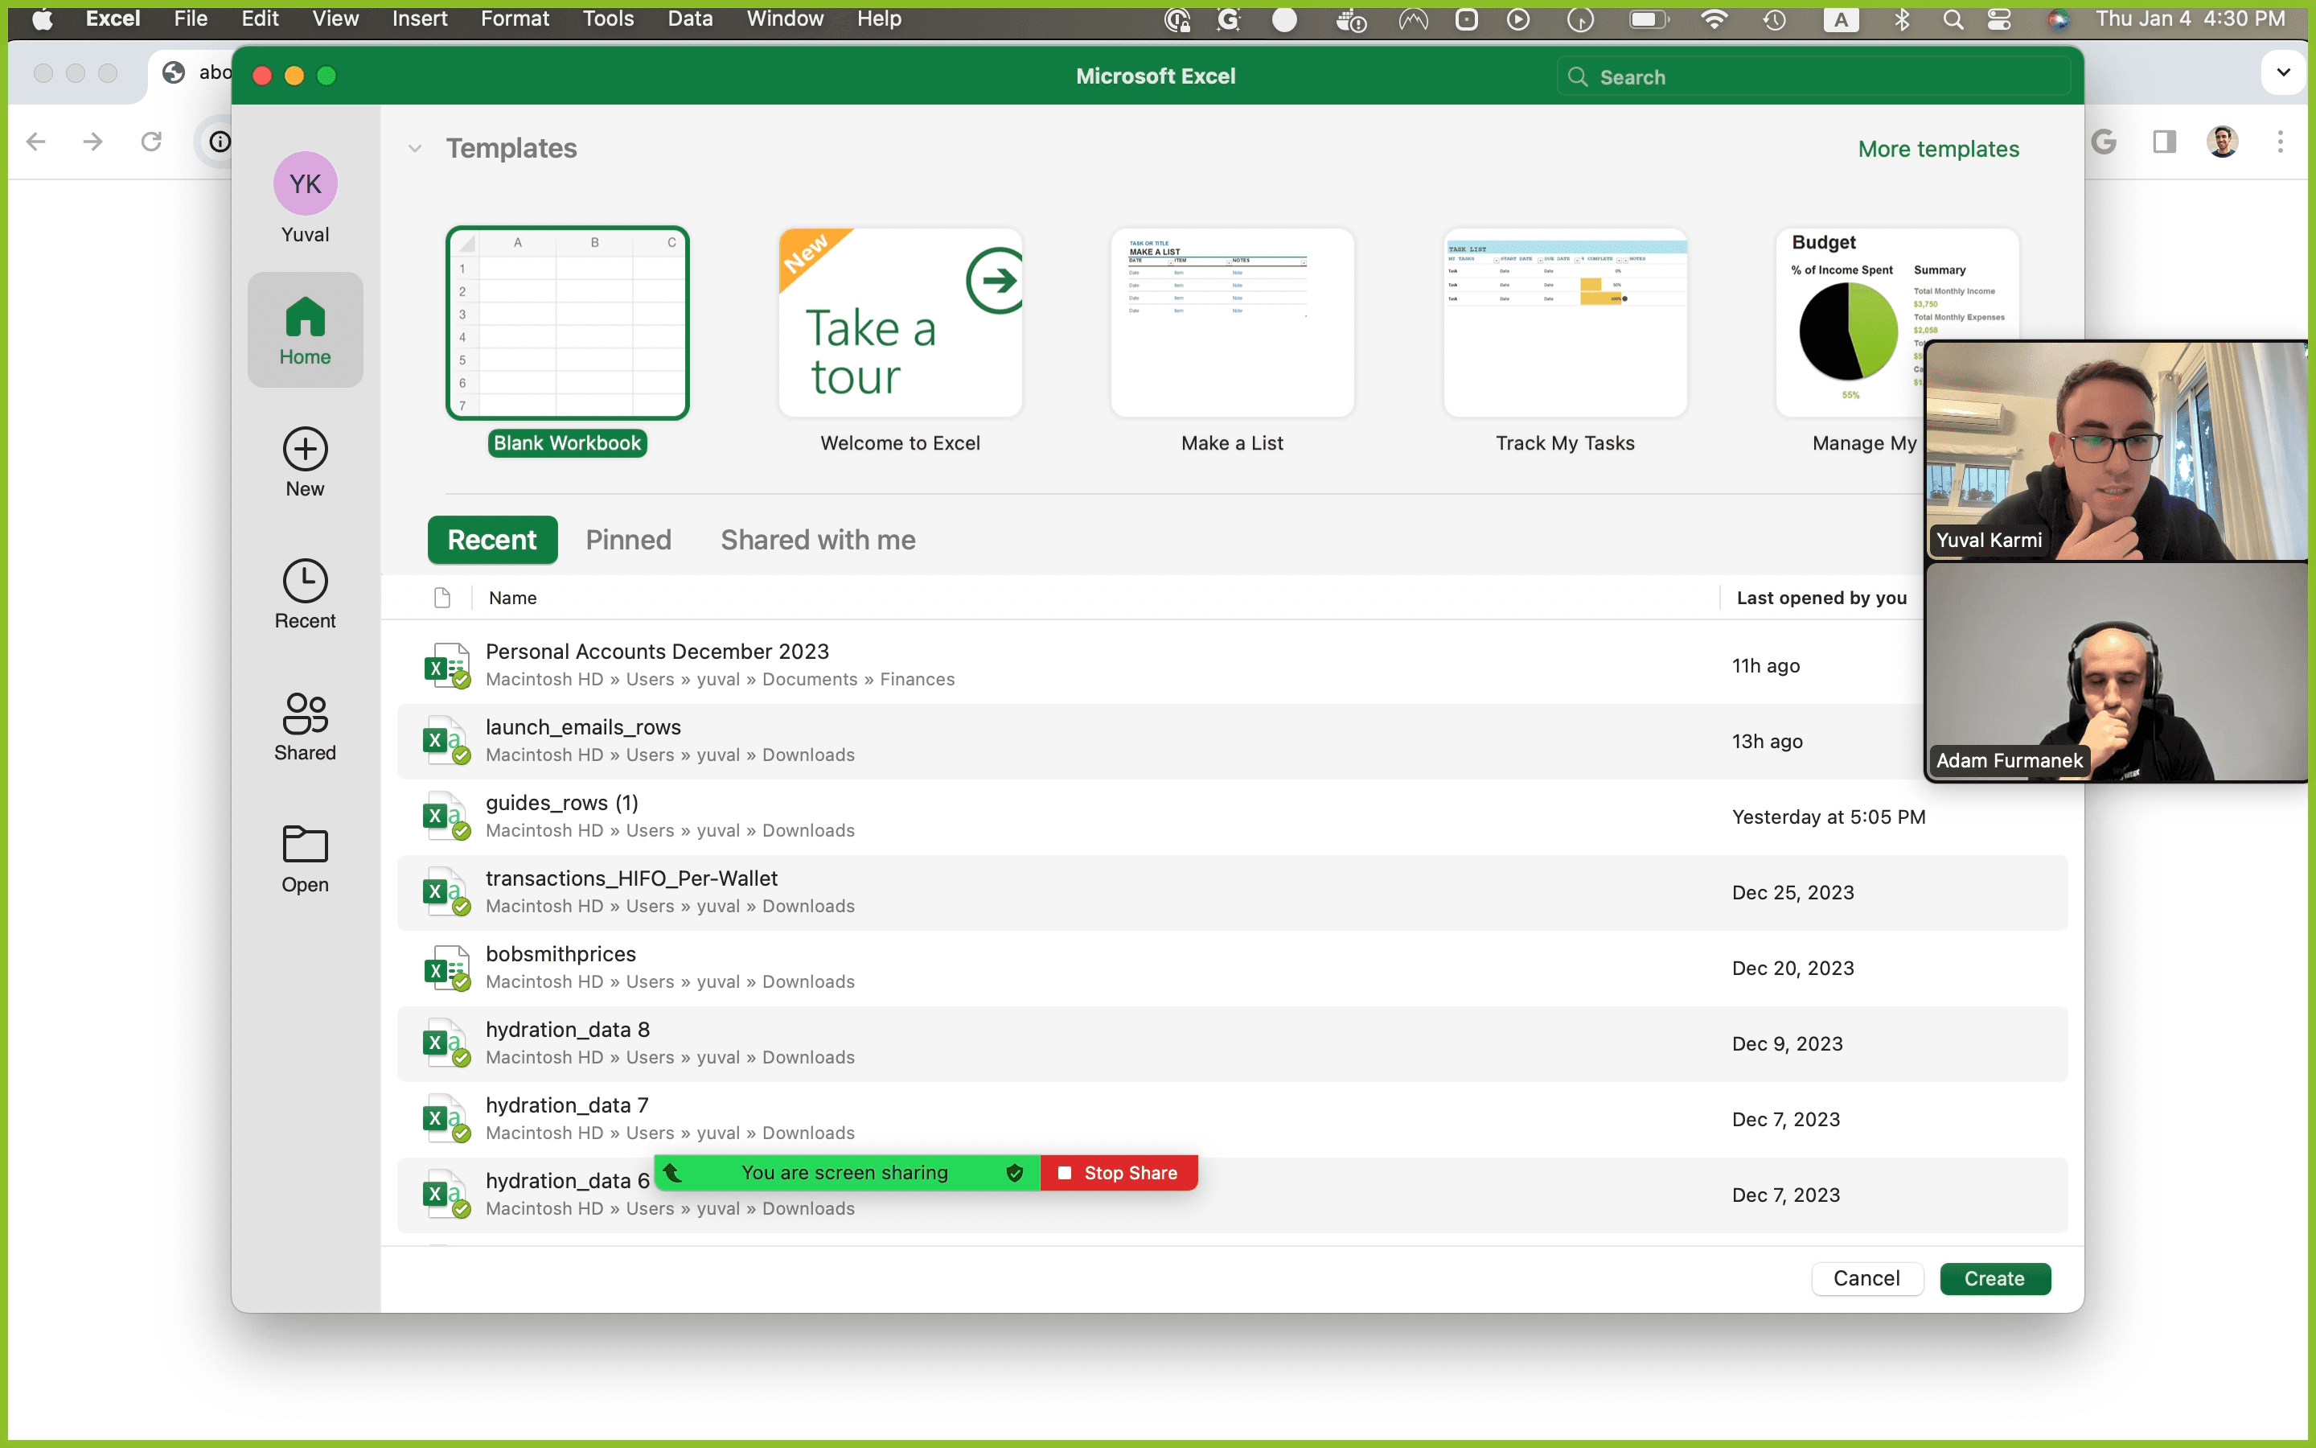Click the Wi-Fi status icon
The image size is (2316, 1448).
[x=1714, y=19]
